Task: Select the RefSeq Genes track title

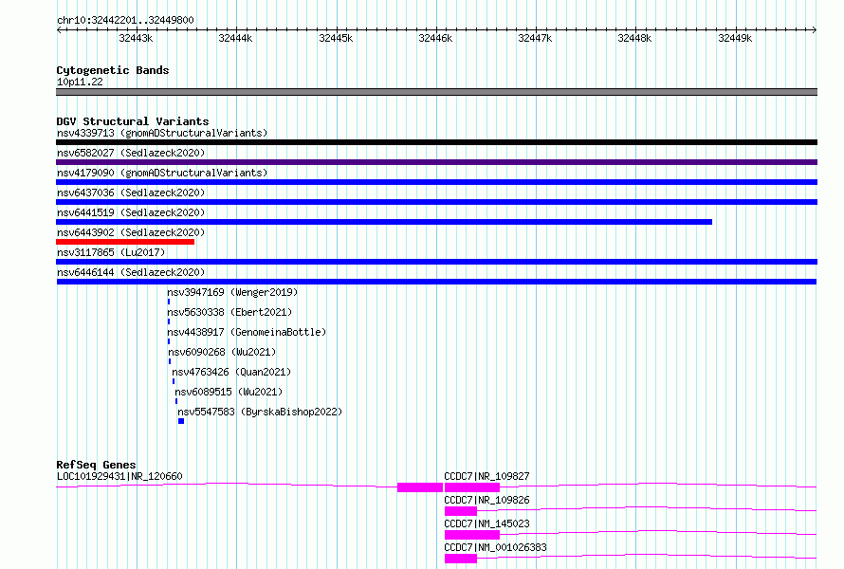Action: click(96, 465)
